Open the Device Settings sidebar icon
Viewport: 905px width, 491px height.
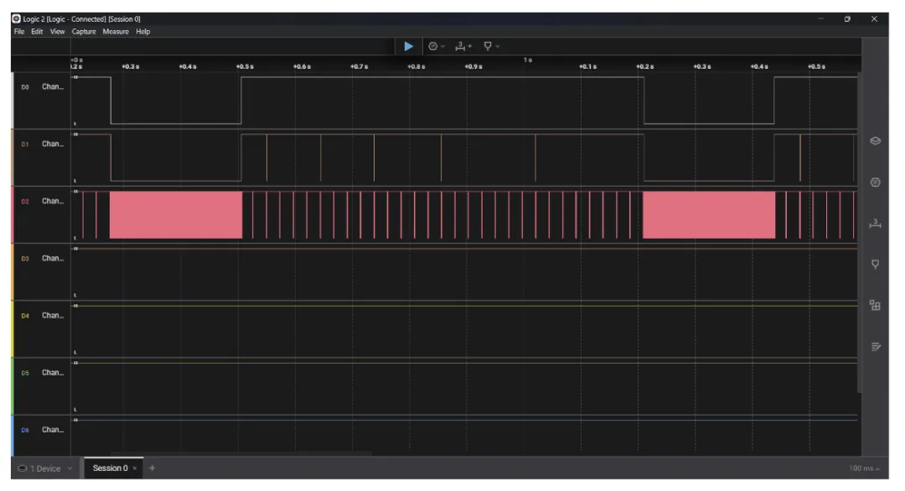pyautogui.click(x=875, y=141)
